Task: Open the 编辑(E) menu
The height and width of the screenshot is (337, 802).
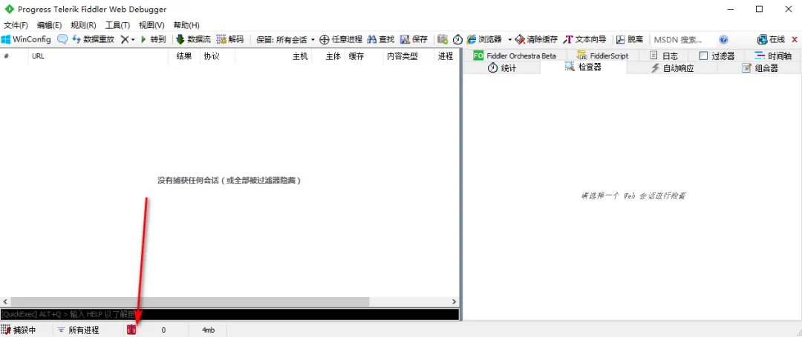Action: [50, 25]
